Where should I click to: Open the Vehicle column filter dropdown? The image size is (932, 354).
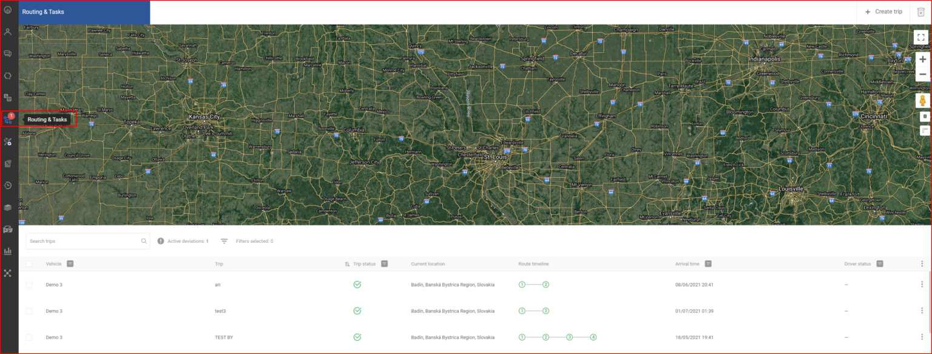(x=70, y=264)
